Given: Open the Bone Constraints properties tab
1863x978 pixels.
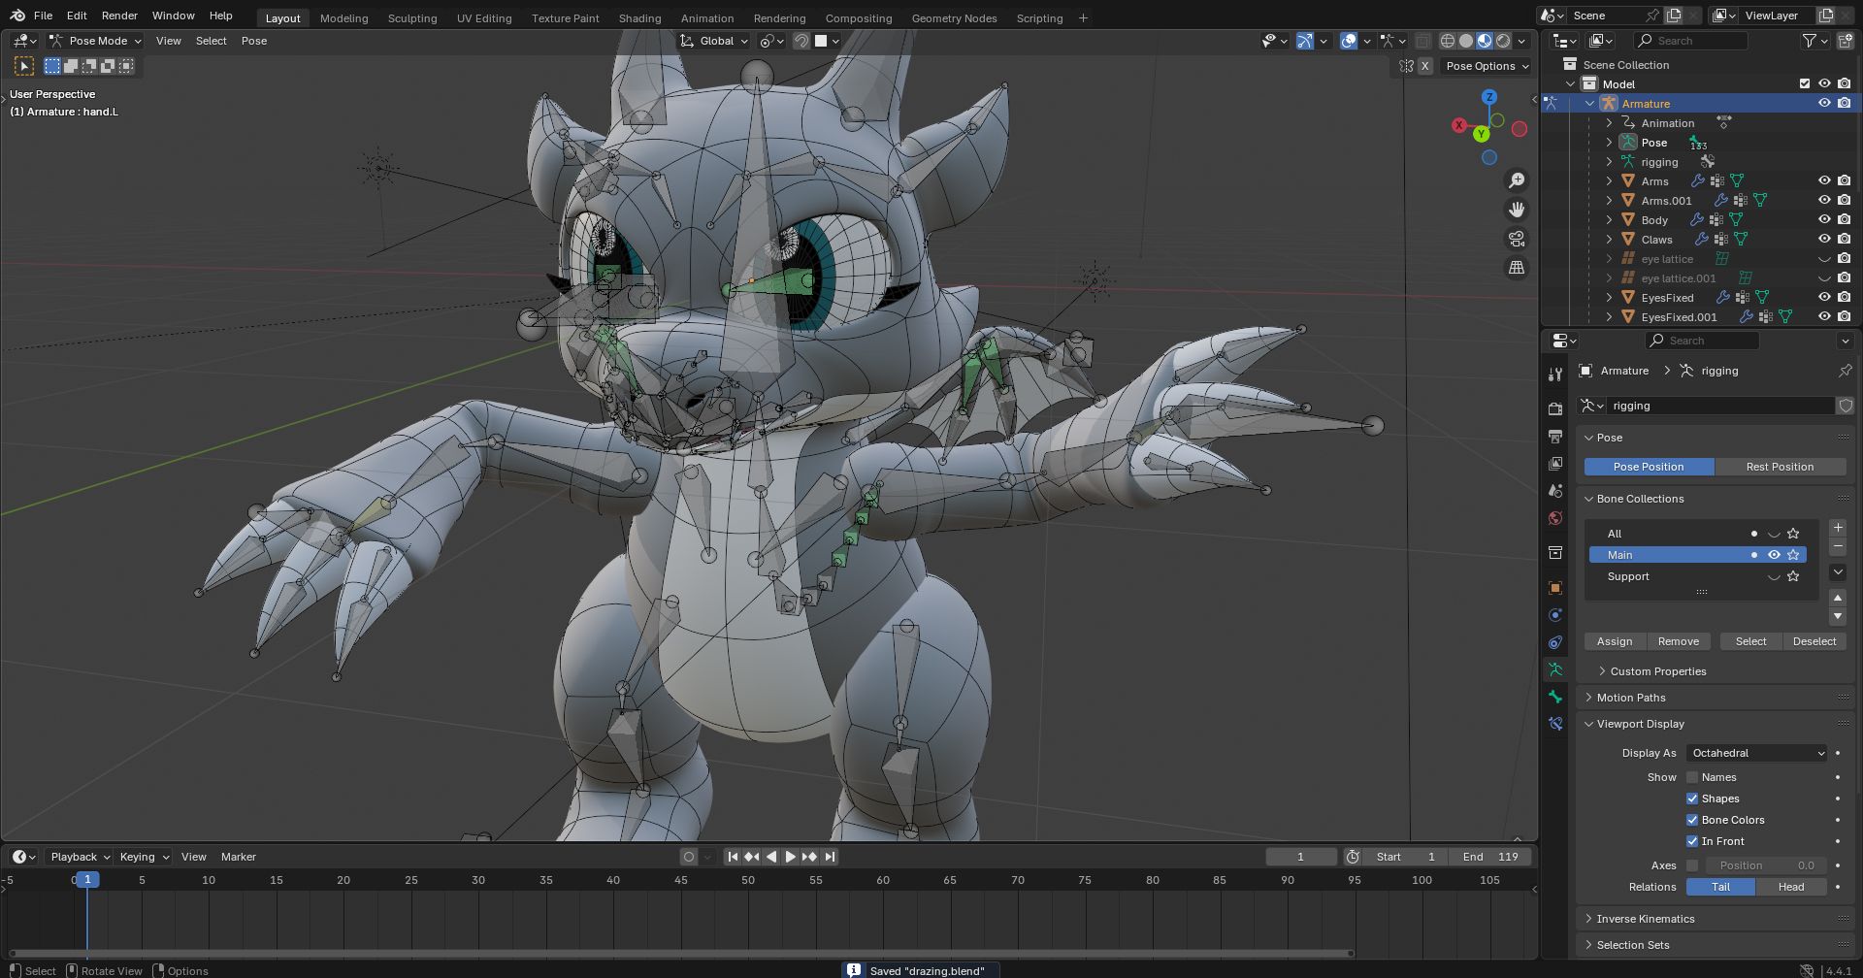Looking at the screenshot, I should click(x=1555, y=724).
